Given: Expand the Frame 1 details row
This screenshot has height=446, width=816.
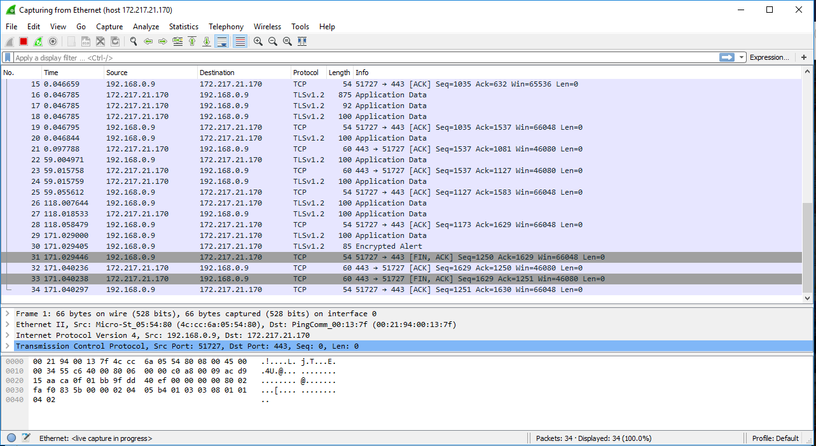Looking at the screenshot, I should [8, 314].
